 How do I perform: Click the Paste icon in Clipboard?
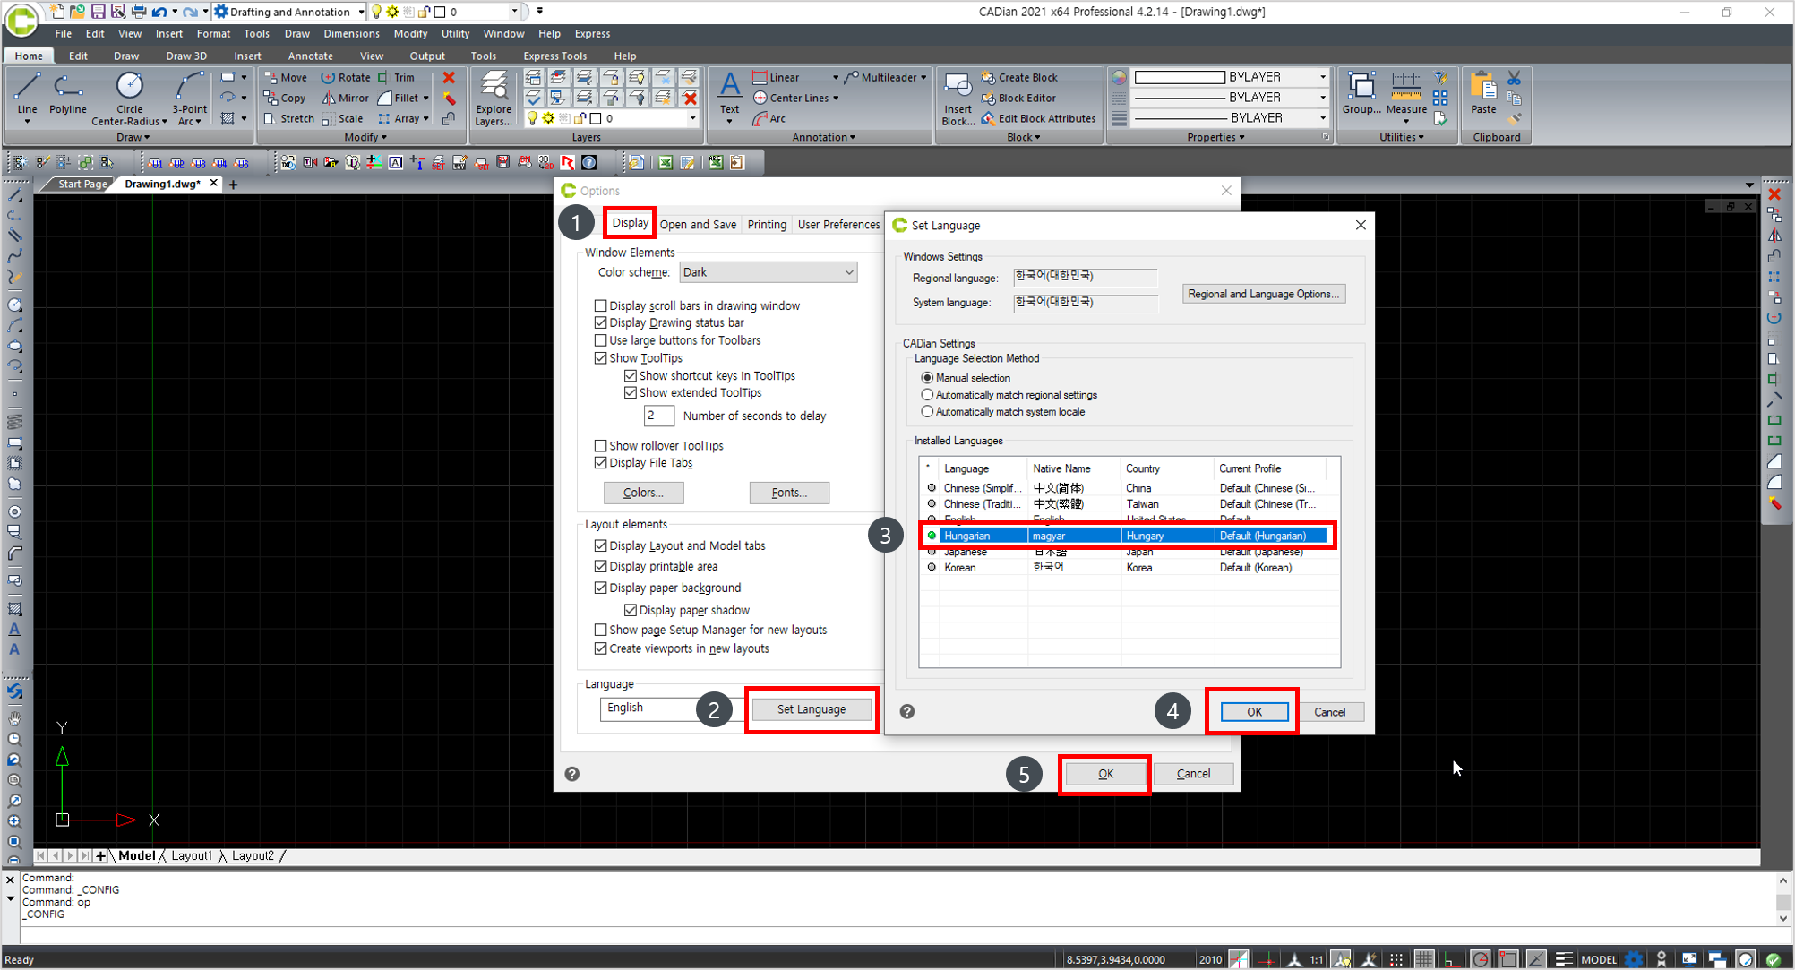coord(1483,93)
